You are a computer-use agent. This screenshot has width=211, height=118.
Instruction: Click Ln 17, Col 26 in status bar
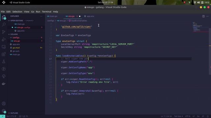(x=166, y=116)
